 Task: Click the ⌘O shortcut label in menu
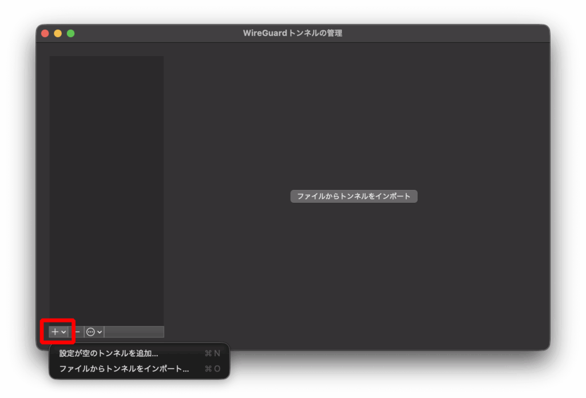[212, 369]
